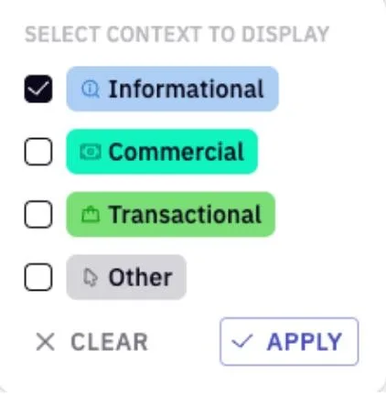Screen dimensions: 386x394
Task: Click the CLEAR text button
Action: click(109, 342)
